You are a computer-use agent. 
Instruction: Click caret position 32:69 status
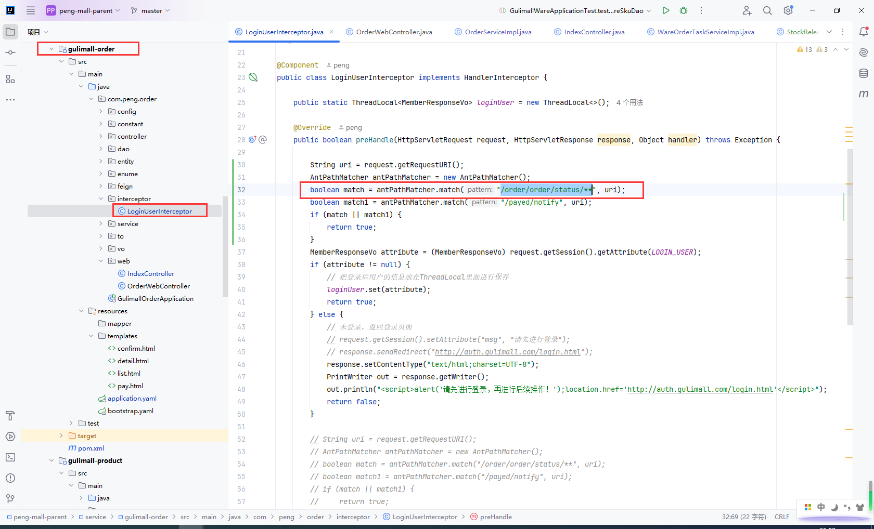[x=744, y=517]
